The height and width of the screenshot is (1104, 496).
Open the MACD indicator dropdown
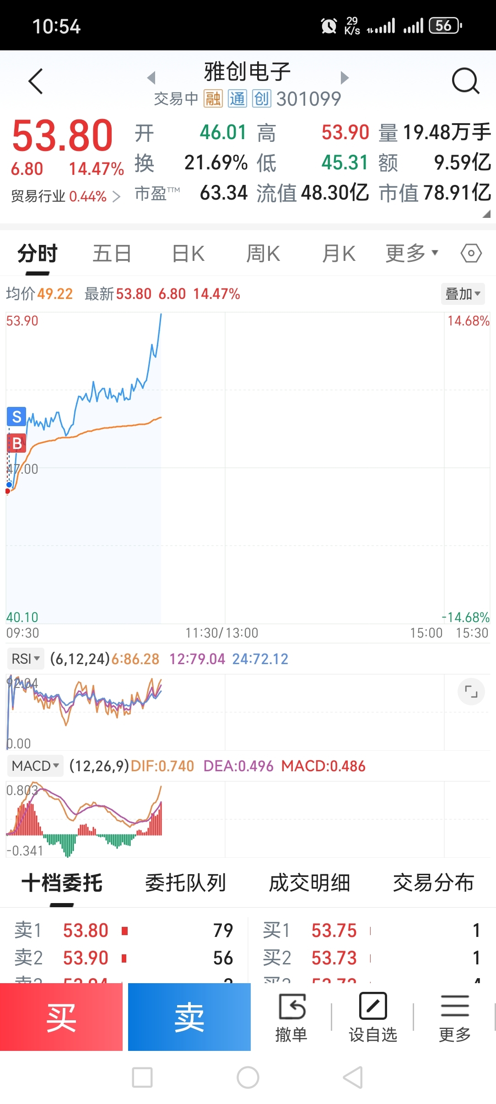click(35, 766)
